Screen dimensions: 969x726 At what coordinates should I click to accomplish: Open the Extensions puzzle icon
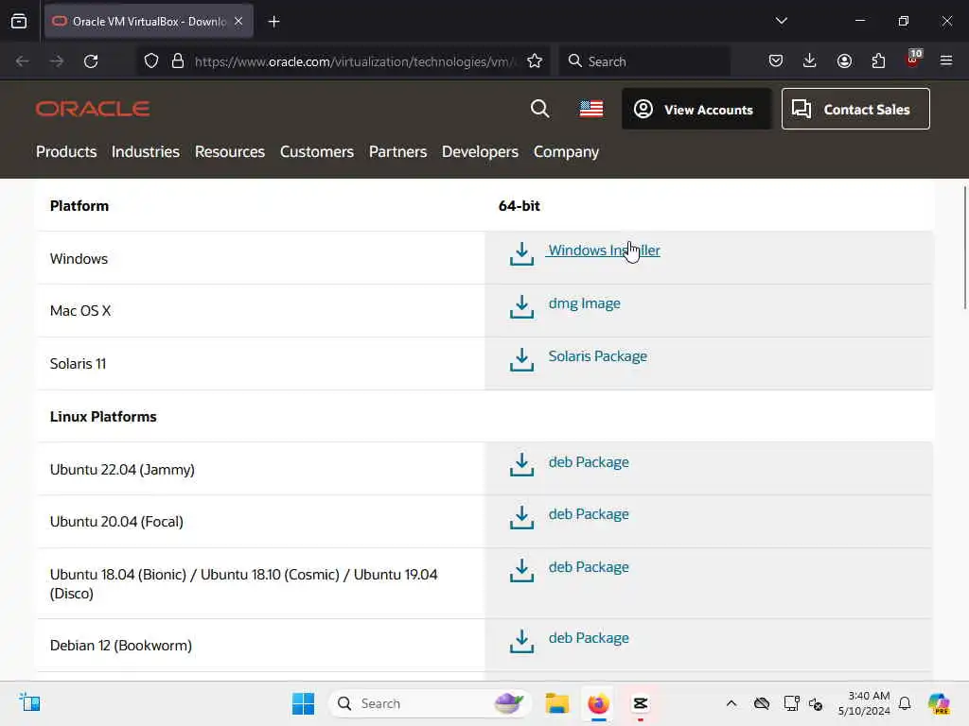[878, 61]
